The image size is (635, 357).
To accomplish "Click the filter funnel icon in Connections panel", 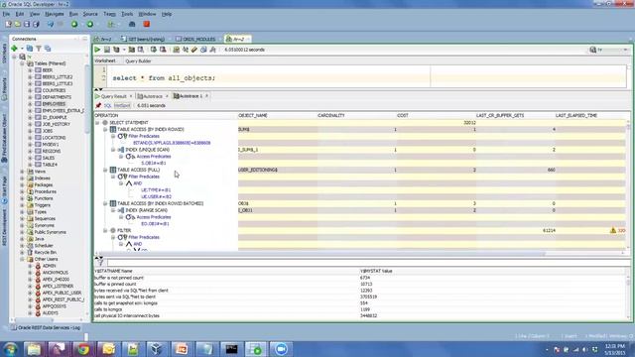I will (39, 49).
